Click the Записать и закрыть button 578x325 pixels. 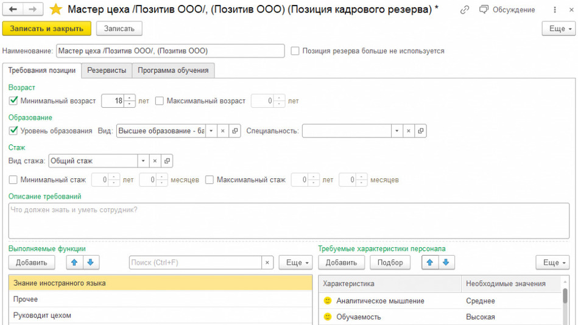[47, 29]
